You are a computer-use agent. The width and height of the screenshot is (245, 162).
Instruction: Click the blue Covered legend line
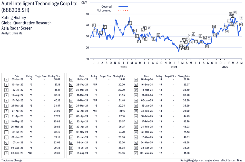[123, 7]
